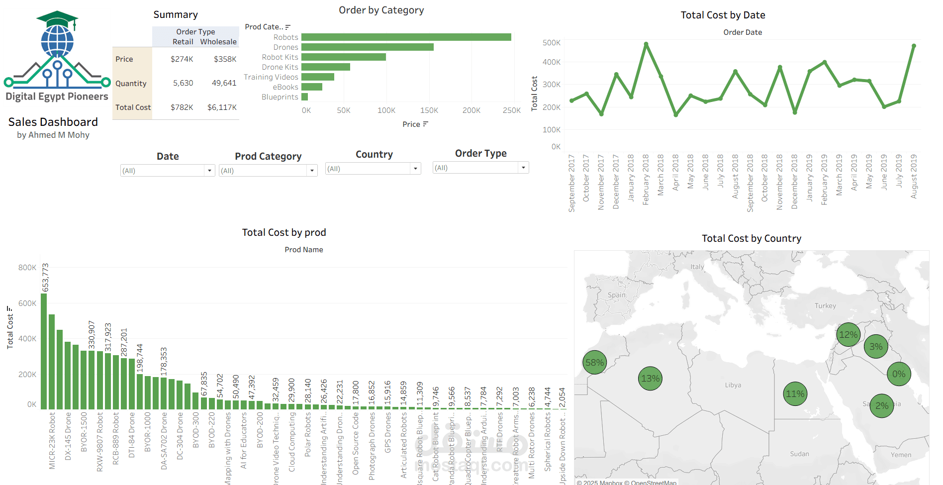This screenshot has height=485, width=943.
Task: Click the 0% bubble on the map
Action: (899, 374)
